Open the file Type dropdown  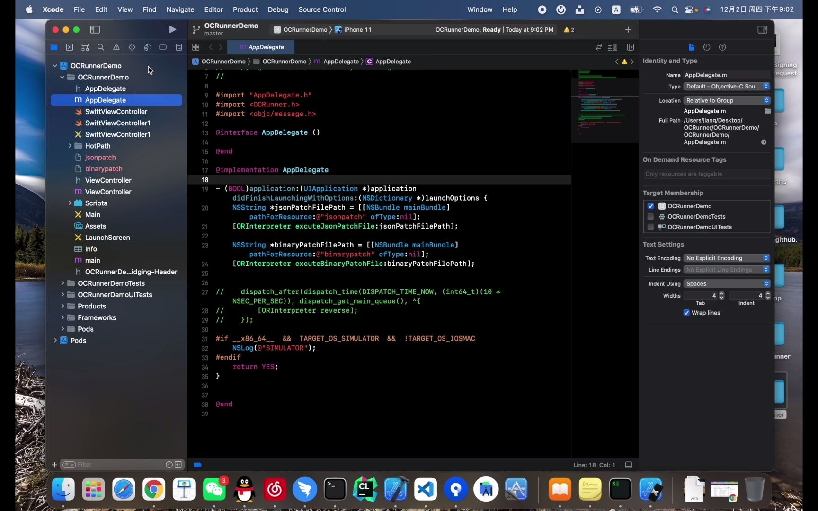(x=727, y=87)
